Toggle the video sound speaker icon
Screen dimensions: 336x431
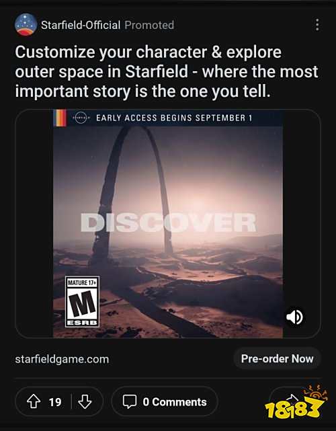(x=294, y=317)
